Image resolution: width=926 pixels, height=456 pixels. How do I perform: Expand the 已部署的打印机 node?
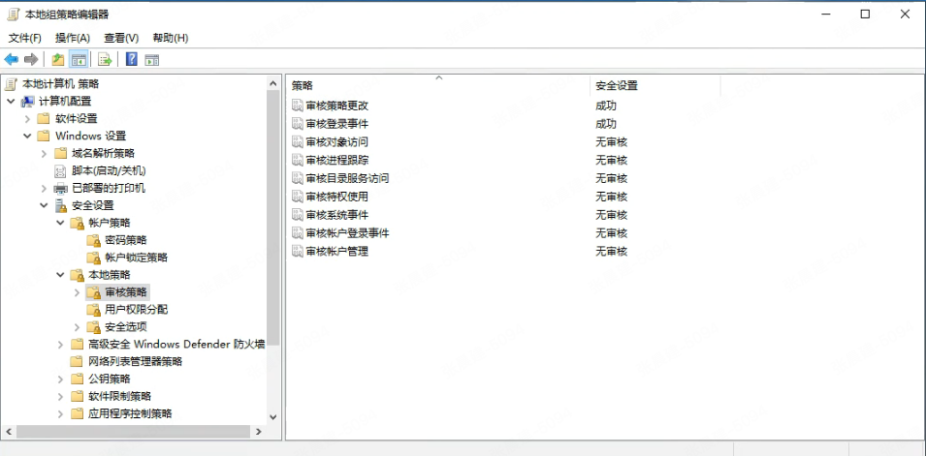(x=44, y=188)
